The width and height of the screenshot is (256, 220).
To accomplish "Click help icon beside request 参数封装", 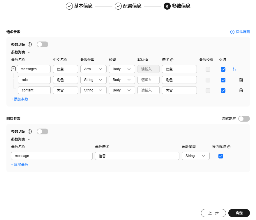I will 30,44.
